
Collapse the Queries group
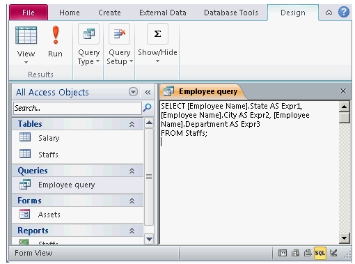click(132, 171)
